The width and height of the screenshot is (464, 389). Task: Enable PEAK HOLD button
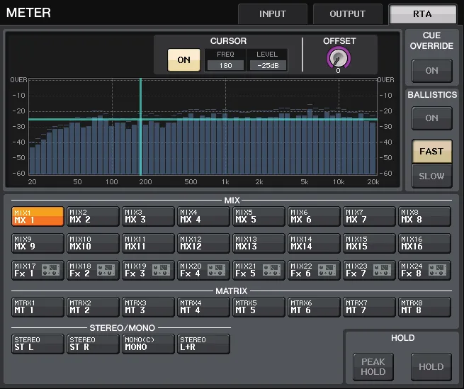pos(373,367)
